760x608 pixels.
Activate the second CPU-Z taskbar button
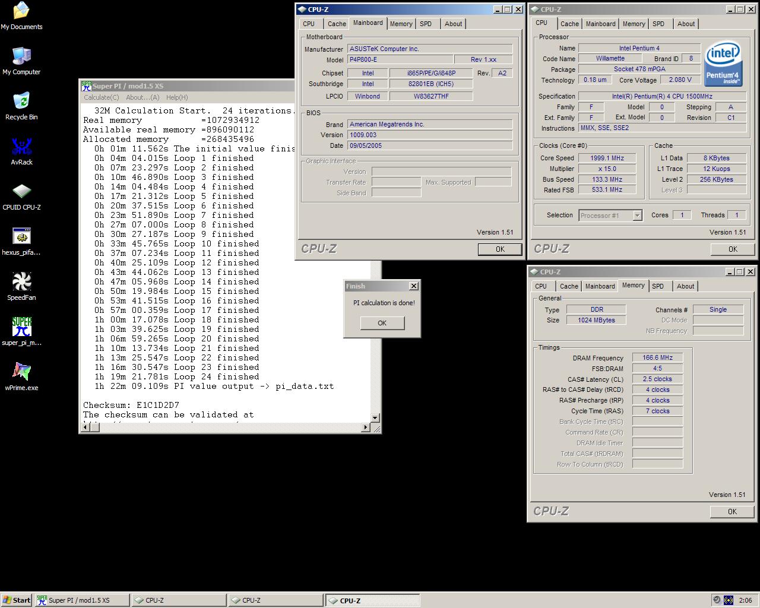[x=275, y=600]
